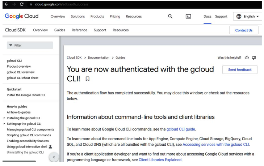Open the Cloud SDK Resources tab

[x=121, y=30]
